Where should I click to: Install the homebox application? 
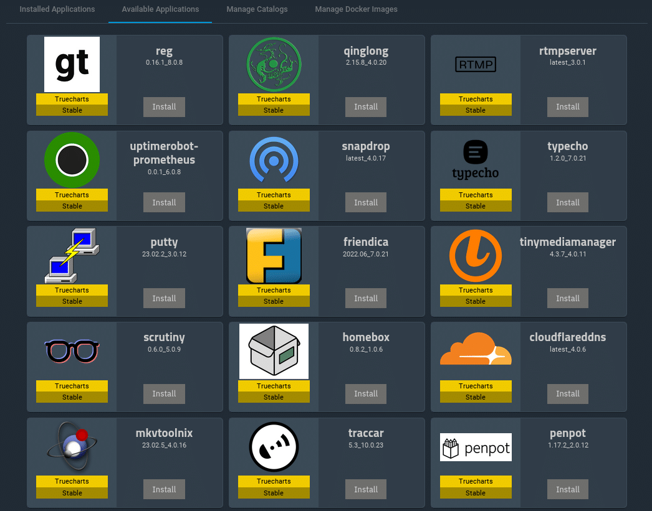click(366, 393)
